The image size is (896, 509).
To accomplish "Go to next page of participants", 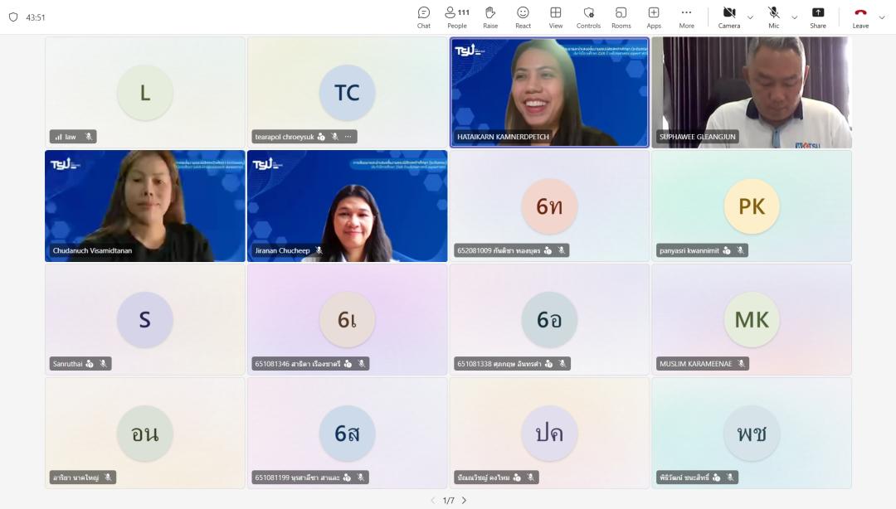I will 464,500.
